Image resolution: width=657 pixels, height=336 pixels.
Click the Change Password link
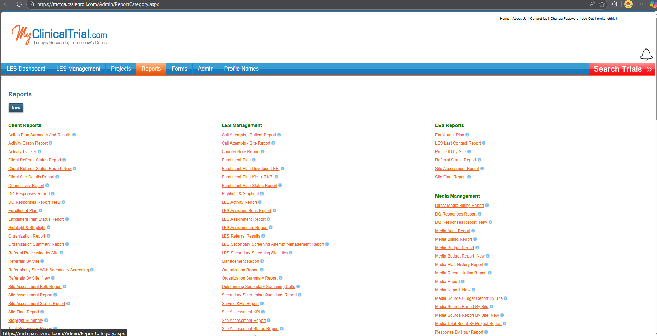[x=564, y=19]
